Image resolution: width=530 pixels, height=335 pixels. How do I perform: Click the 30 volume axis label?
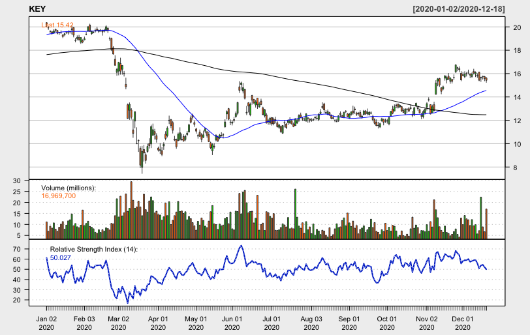[17, 181]
